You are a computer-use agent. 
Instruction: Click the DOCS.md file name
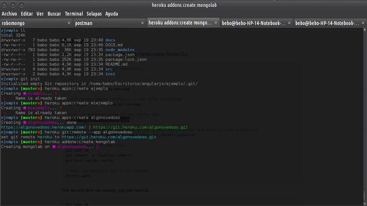114,45
